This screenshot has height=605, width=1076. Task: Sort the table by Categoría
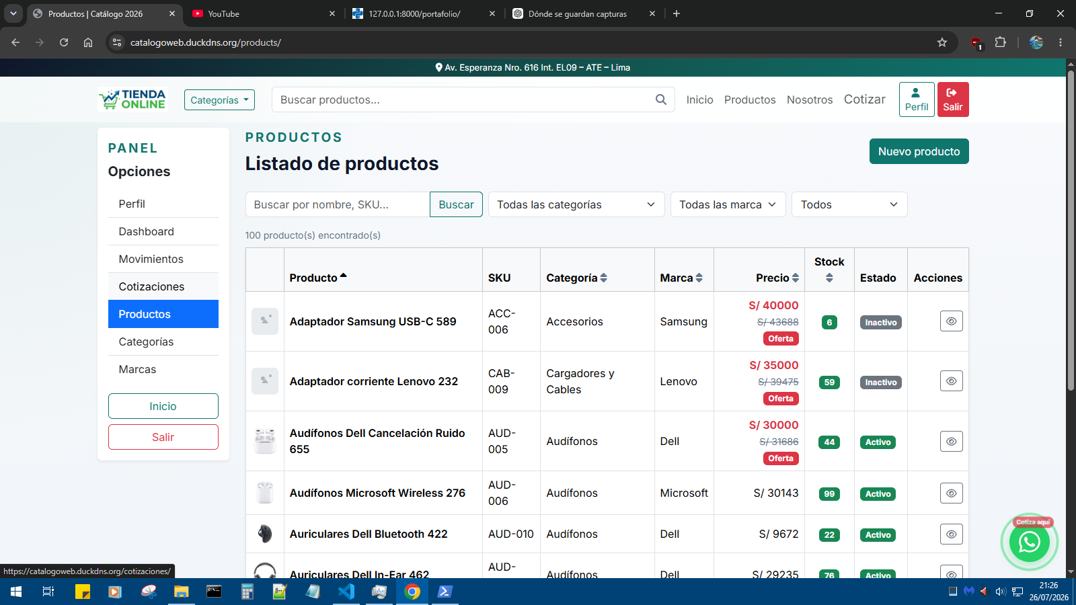(x=577, y=278)
